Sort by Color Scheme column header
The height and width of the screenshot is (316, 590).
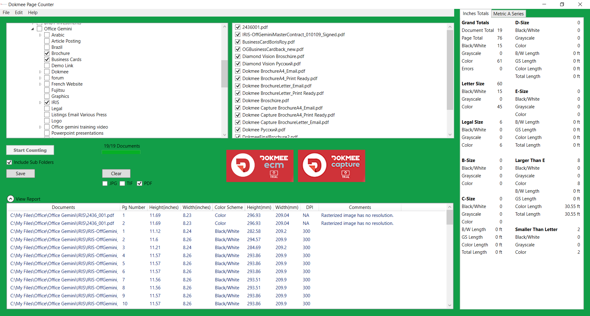[228, 207]
